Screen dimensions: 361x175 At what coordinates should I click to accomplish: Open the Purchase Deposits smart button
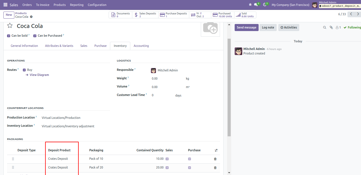click(174, 15)
